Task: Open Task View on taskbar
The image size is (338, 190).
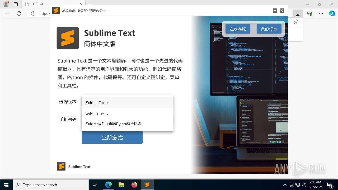Action: pyautogui.click(x=95, y=185)
